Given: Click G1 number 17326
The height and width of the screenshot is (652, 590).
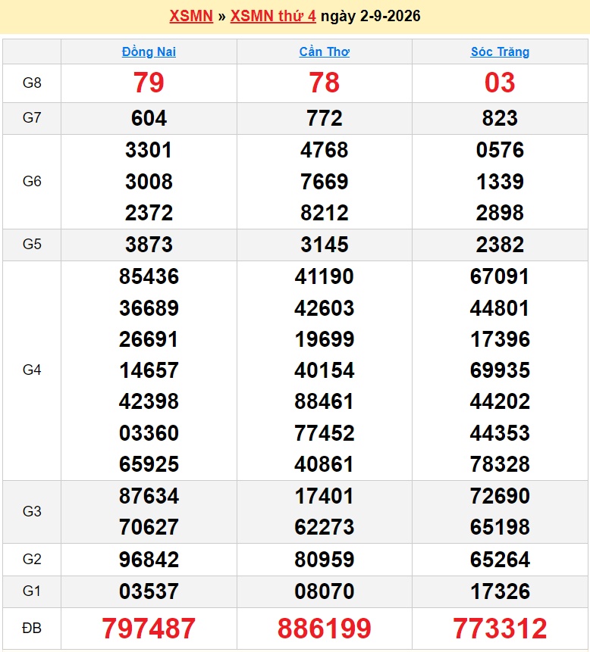Looking at the screenshot, I should tap(500, 591).
